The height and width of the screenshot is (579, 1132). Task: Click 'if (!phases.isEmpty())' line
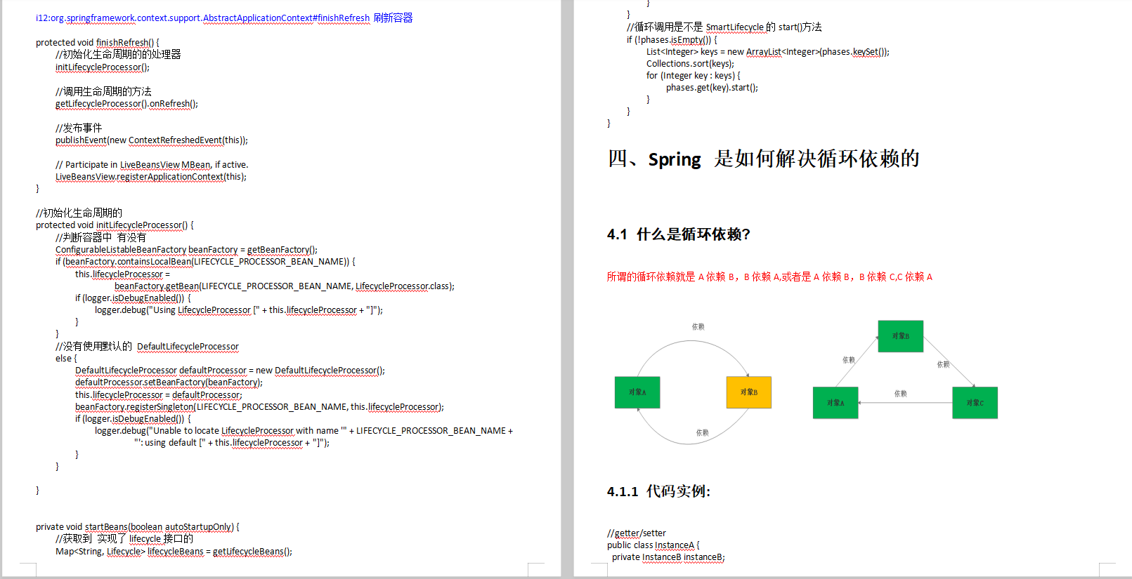tap(672, 40)
